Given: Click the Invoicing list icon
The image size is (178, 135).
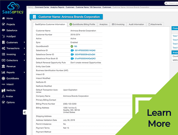Looking at the screenshot, I should [x=4, y=54].
